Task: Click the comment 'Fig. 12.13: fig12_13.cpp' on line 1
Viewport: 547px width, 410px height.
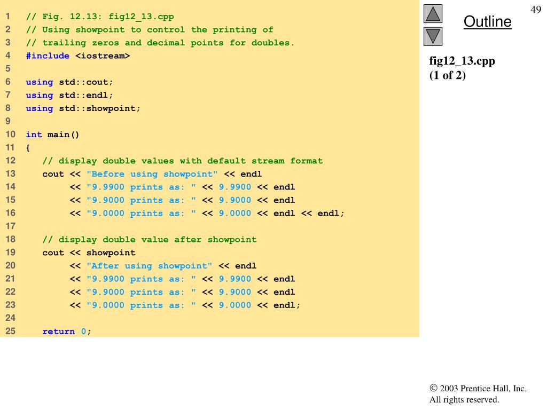Action: tap(100, 17)
